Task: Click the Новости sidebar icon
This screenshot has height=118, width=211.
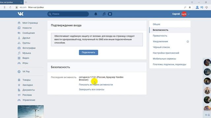Action: pos(19,28)
